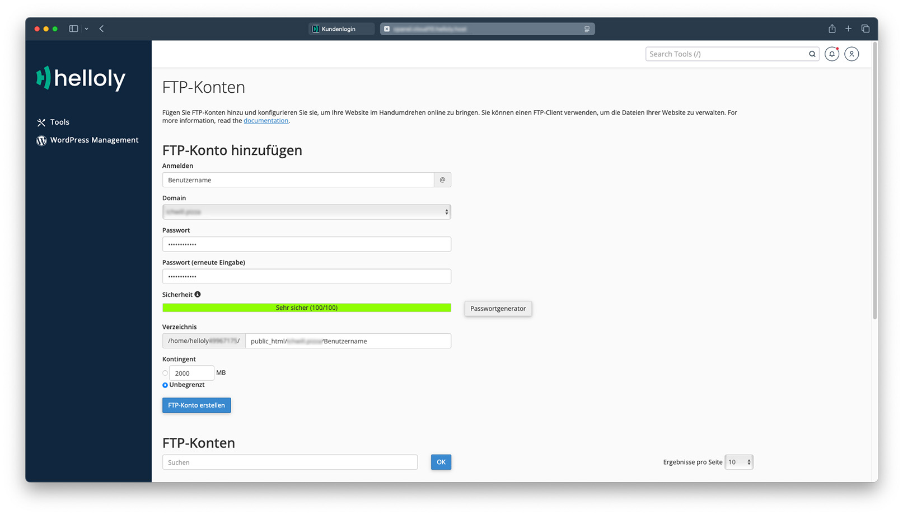Open the Ergebnisse pro Seite dropdown
Screen dimensions: 903x515
(x=738, y=462)
